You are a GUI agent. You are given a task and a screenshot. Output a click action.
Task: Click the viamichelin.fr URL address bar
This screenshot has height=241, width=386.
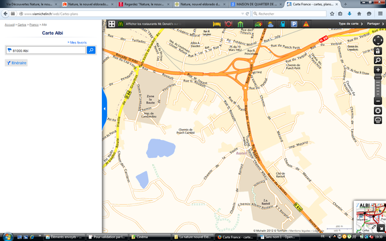[x=131, y=14]
